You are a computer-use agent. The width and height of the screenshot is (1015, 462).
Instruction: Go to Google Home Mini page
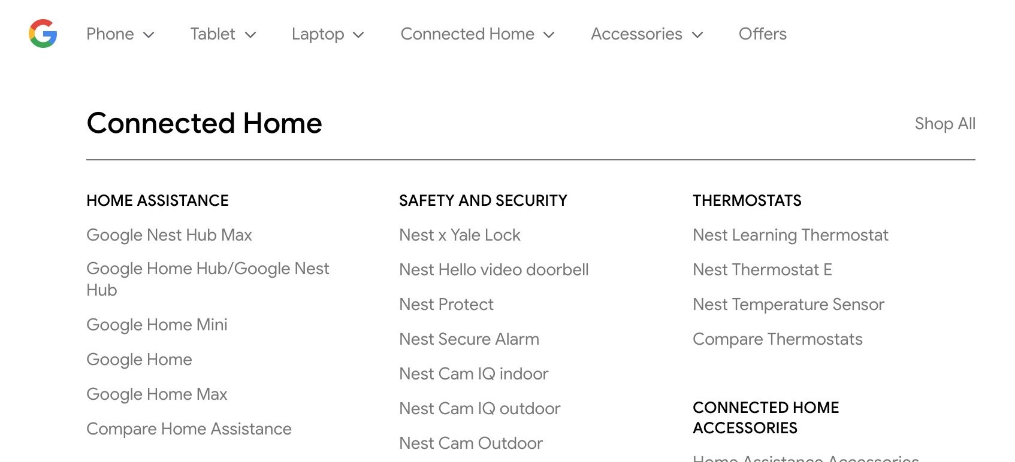click(x=157, y=325)
